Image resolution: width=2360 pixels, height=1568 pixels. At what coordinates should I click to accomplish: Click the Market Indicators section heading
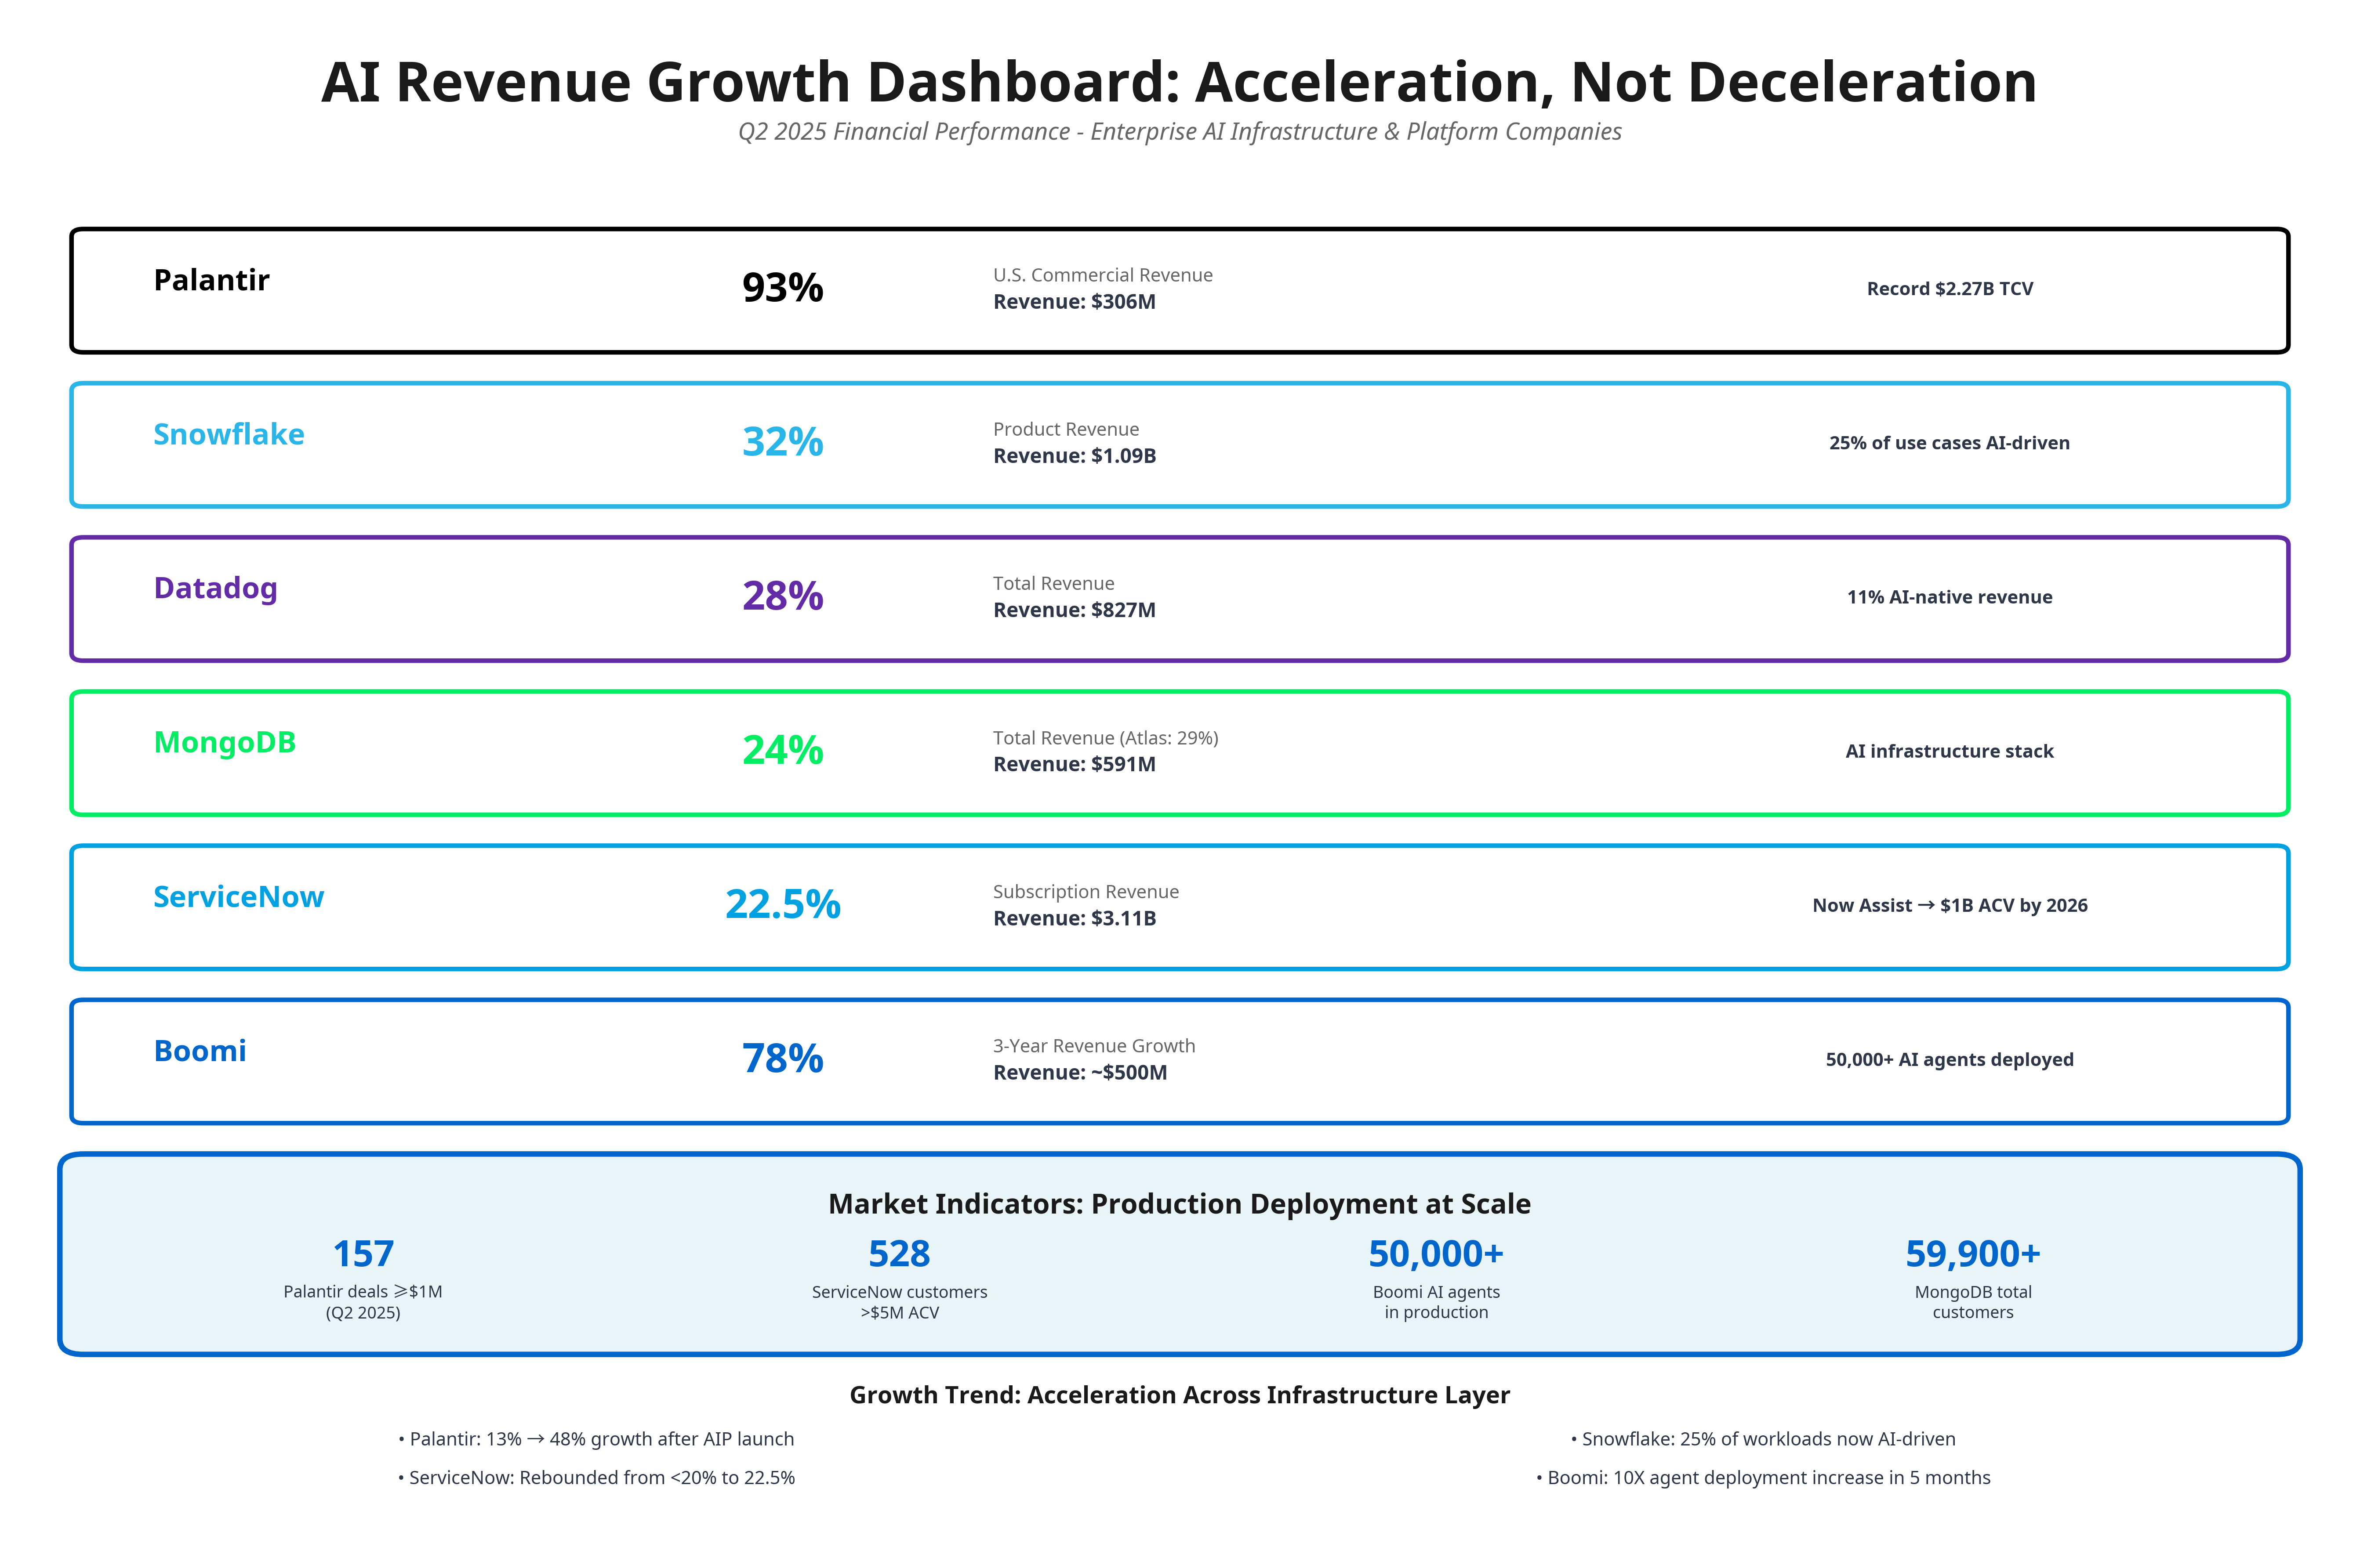tap(1179, 1204)
